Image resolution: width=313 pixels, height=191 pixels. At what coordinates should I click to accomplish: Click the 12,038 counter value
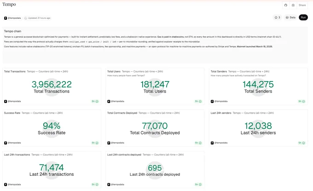click(x=258, y=126)
